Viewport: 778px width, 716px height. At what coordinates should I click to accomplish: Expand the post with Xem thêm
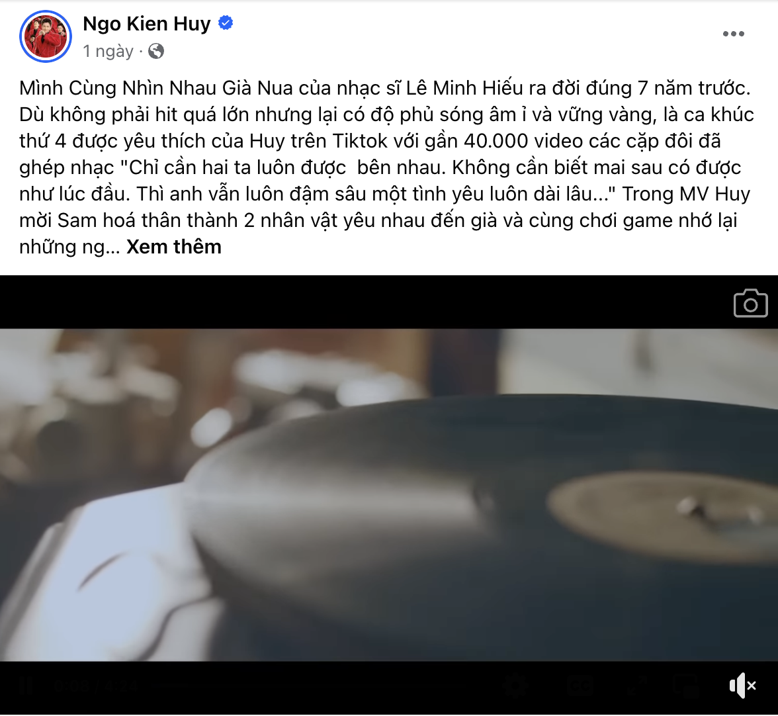(173, 247)
